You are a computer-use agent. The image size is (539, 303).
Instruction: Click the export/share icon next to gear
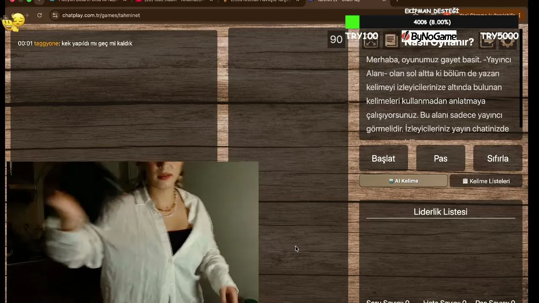click(x=487, y=42)
